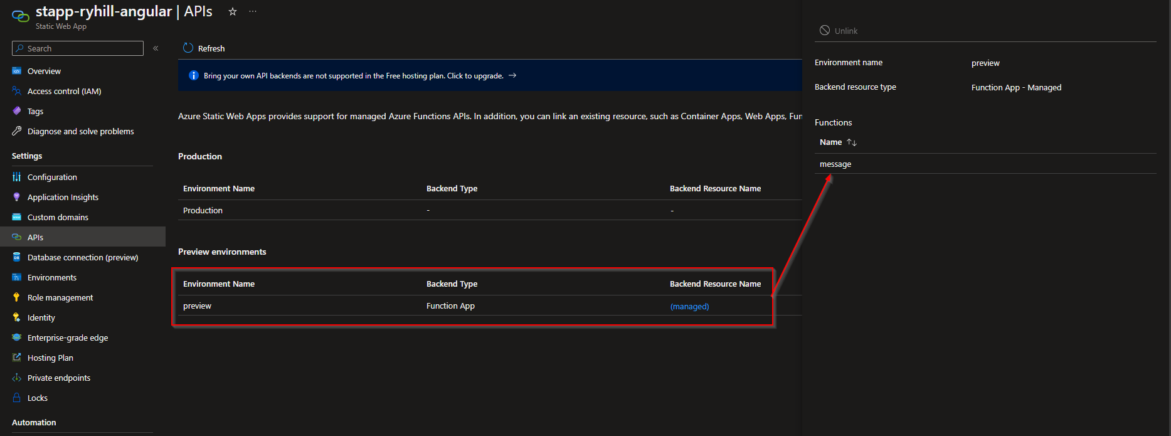
Task: Select APIs in the sidebar
Action: pyautogui.click(x=35, y=237)
